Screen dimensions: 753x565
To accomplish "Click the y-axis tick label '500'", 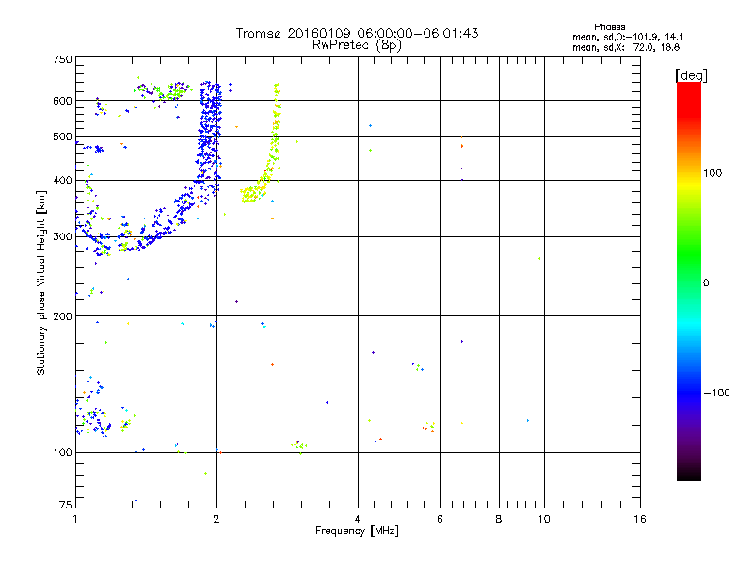I will (62, 137).
